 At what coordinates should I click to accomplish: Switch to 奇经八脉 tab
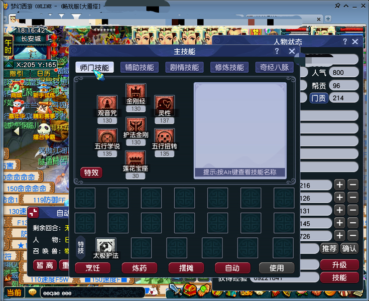274,68
